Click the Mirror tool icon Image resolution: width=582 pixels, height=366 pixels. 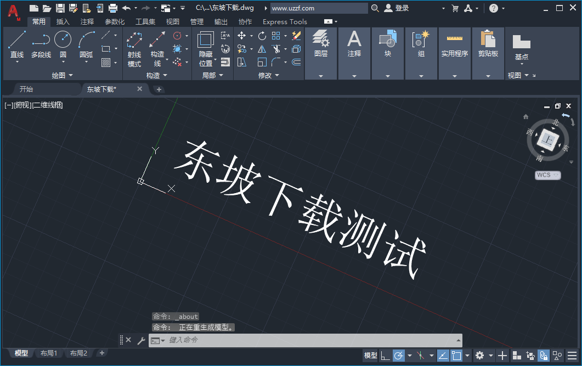point(262,49)
